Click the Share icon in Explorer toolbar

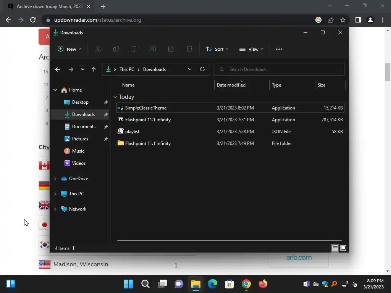point(171,49)
